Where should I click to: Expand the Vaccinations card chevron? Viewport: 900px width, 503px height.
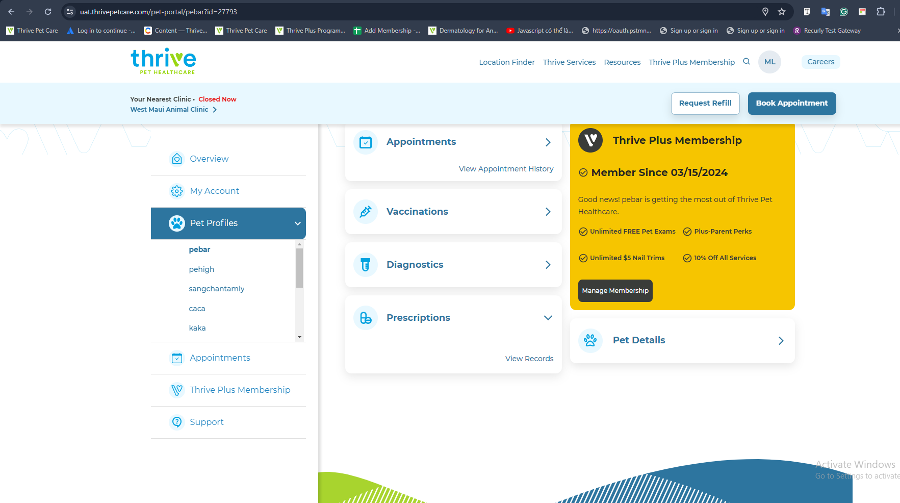pyautogui.click(x=548, y=212)
